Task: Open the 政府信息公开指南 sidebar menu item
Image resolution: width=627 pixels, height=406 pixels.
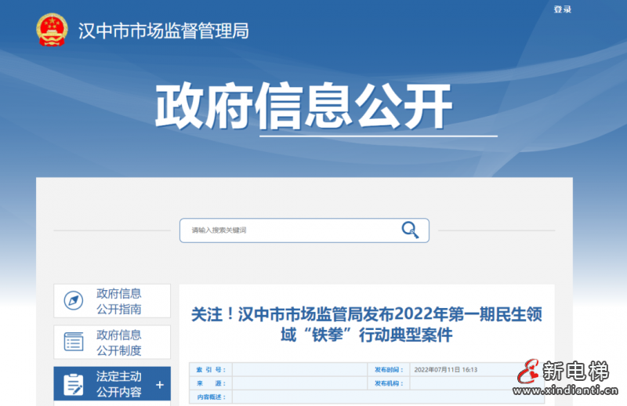Action: point(118,301)
